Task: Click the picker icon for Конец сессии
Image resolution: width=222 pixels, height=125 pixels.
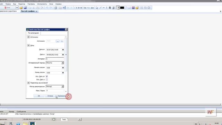Action: (63, 73)
